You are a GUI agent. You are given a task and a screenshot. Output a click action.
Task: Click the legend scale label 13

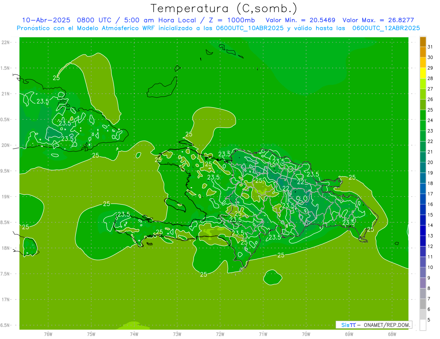click(x=430, y=236)
